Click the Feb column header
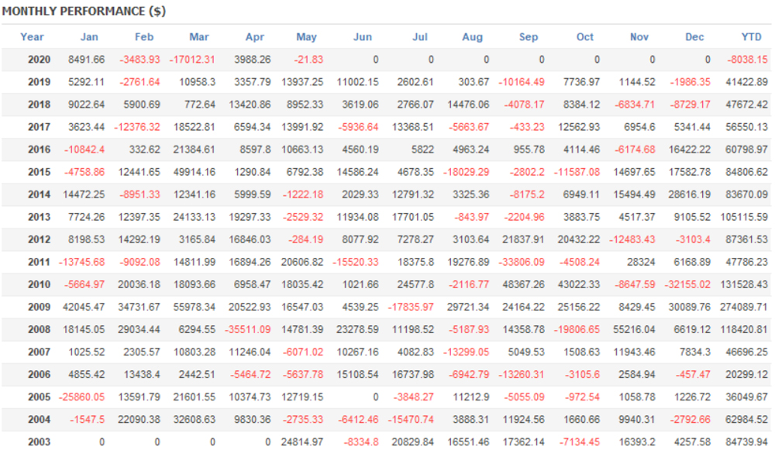The image size is (775, 450). (144, 36)
